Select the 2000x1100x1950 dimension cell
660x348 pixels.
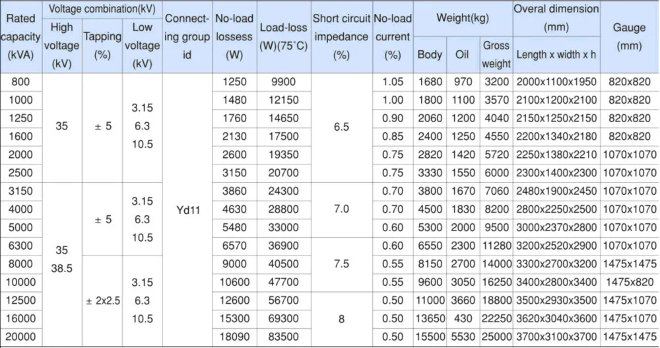[556, 82]
